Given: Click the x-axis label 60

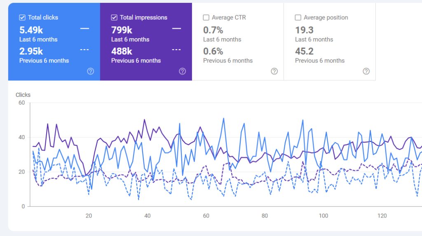Looking at the screenshot, I should [x=206, y=216].
